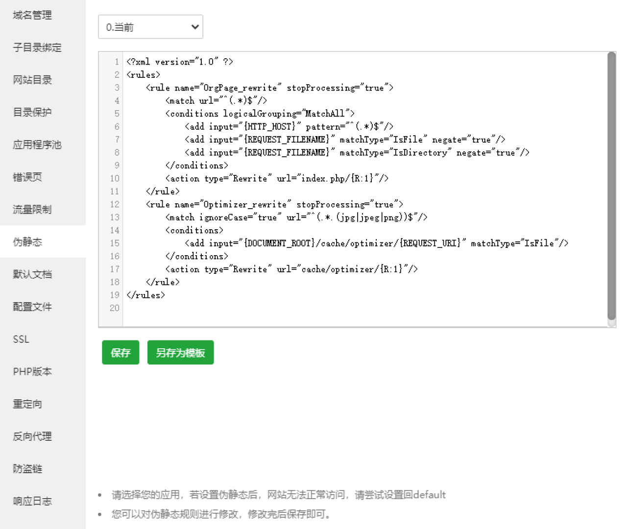Switch to the PHP版本 section
The image size is (627, 529).
(32, 371)
